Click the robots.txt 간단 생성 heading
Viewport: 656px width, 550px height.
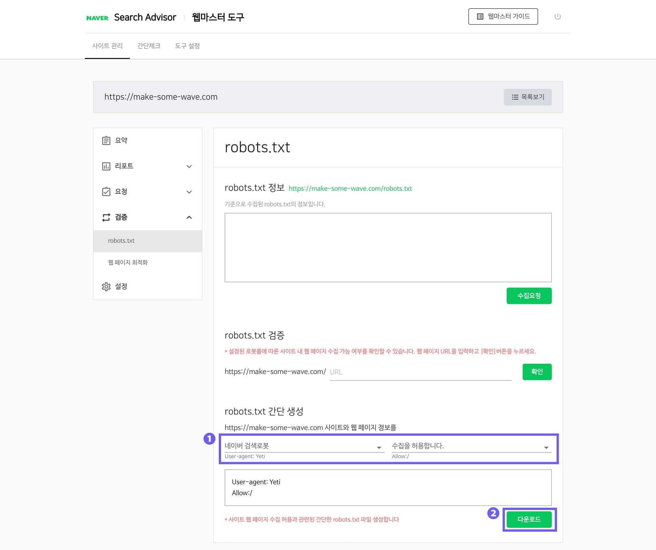pyautogui.click(x=264, y=412)
